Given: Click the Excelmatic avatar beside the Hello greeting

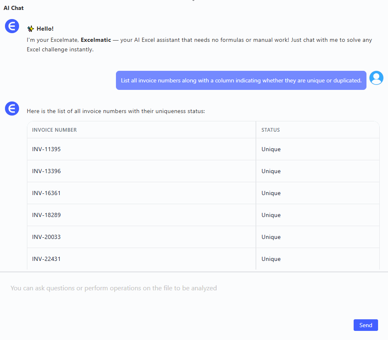Looking at the screenshot, I should click(x=12, y=26).
